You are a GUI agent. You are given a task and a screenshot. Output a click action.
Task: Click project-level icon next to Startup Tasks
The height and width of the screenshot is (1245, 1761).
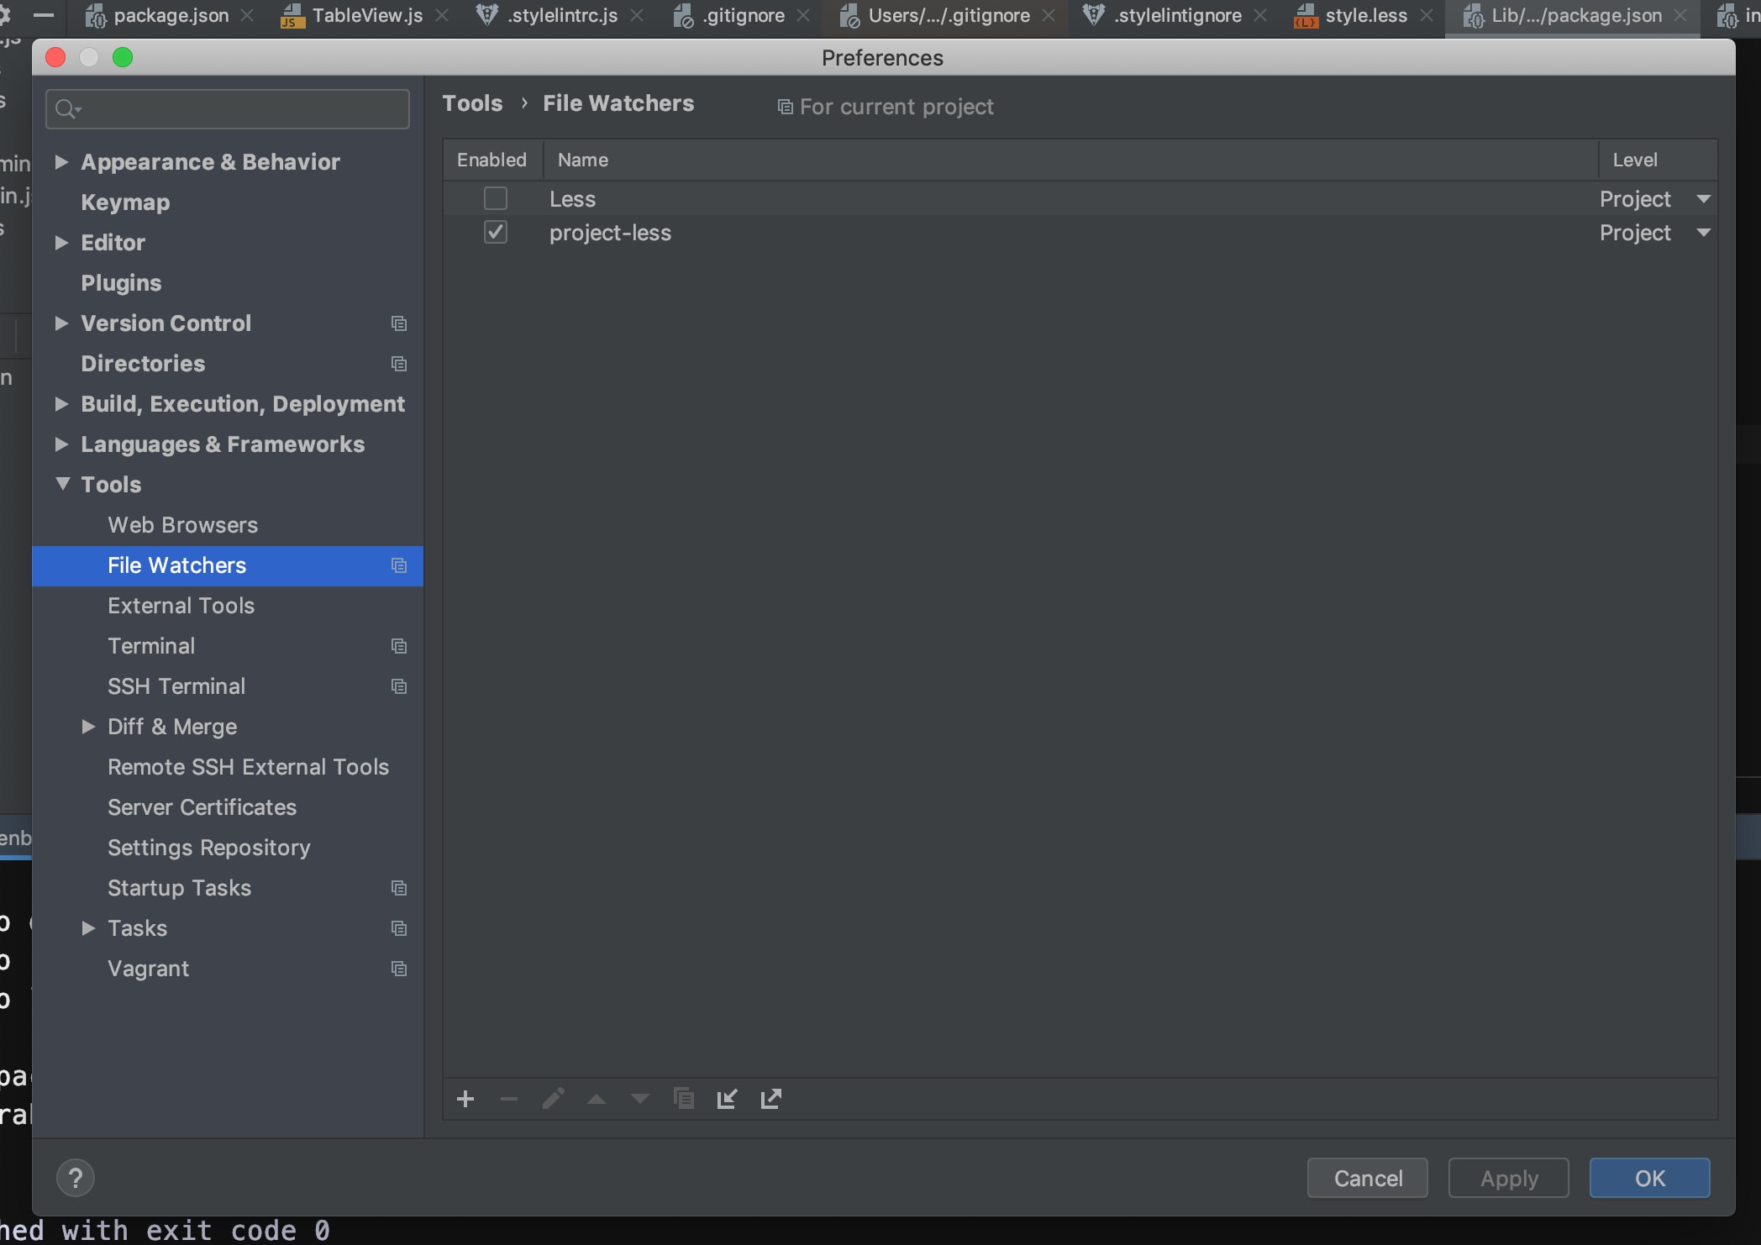coord(399,888)
